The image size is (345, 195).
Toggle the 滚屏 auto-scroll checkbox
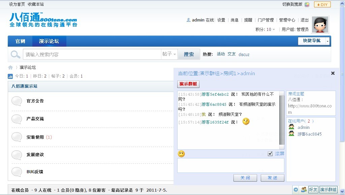[x=270, y=153]
